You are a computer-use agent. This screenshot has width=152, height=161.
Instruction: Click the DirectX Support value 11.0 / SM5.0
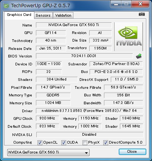(127, 79)
